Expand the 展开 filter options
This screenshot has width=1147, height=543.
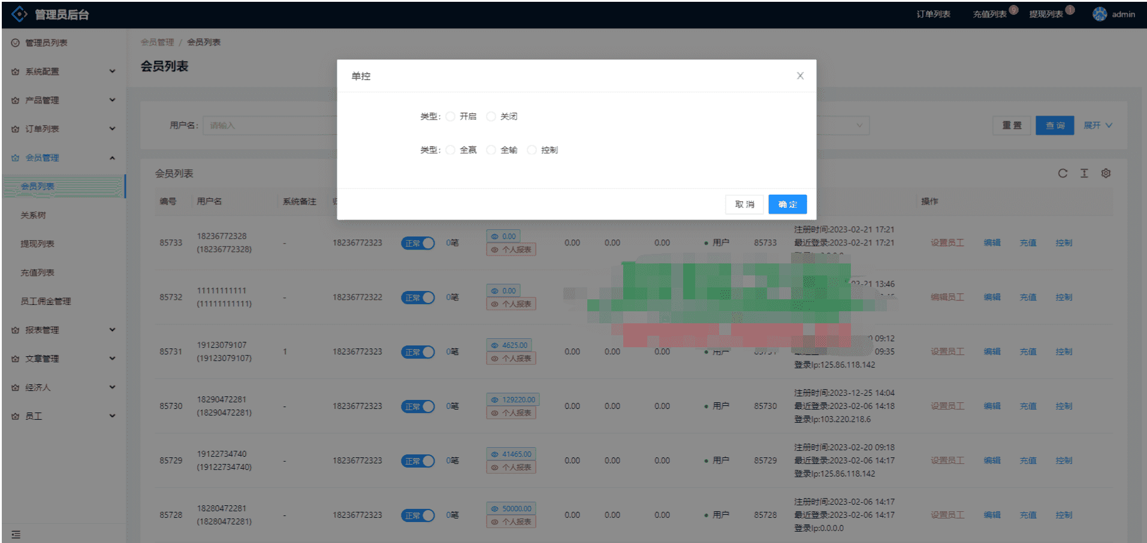(1097, 125)
